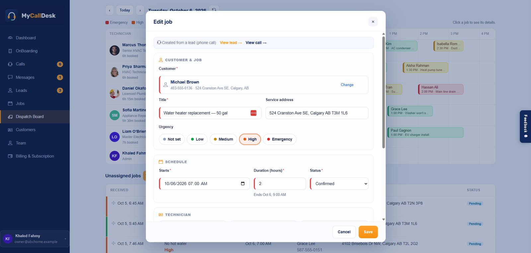This screenshot has width=531, height=253.
Task: Select Low urgency option
Action: click(197, 139)
